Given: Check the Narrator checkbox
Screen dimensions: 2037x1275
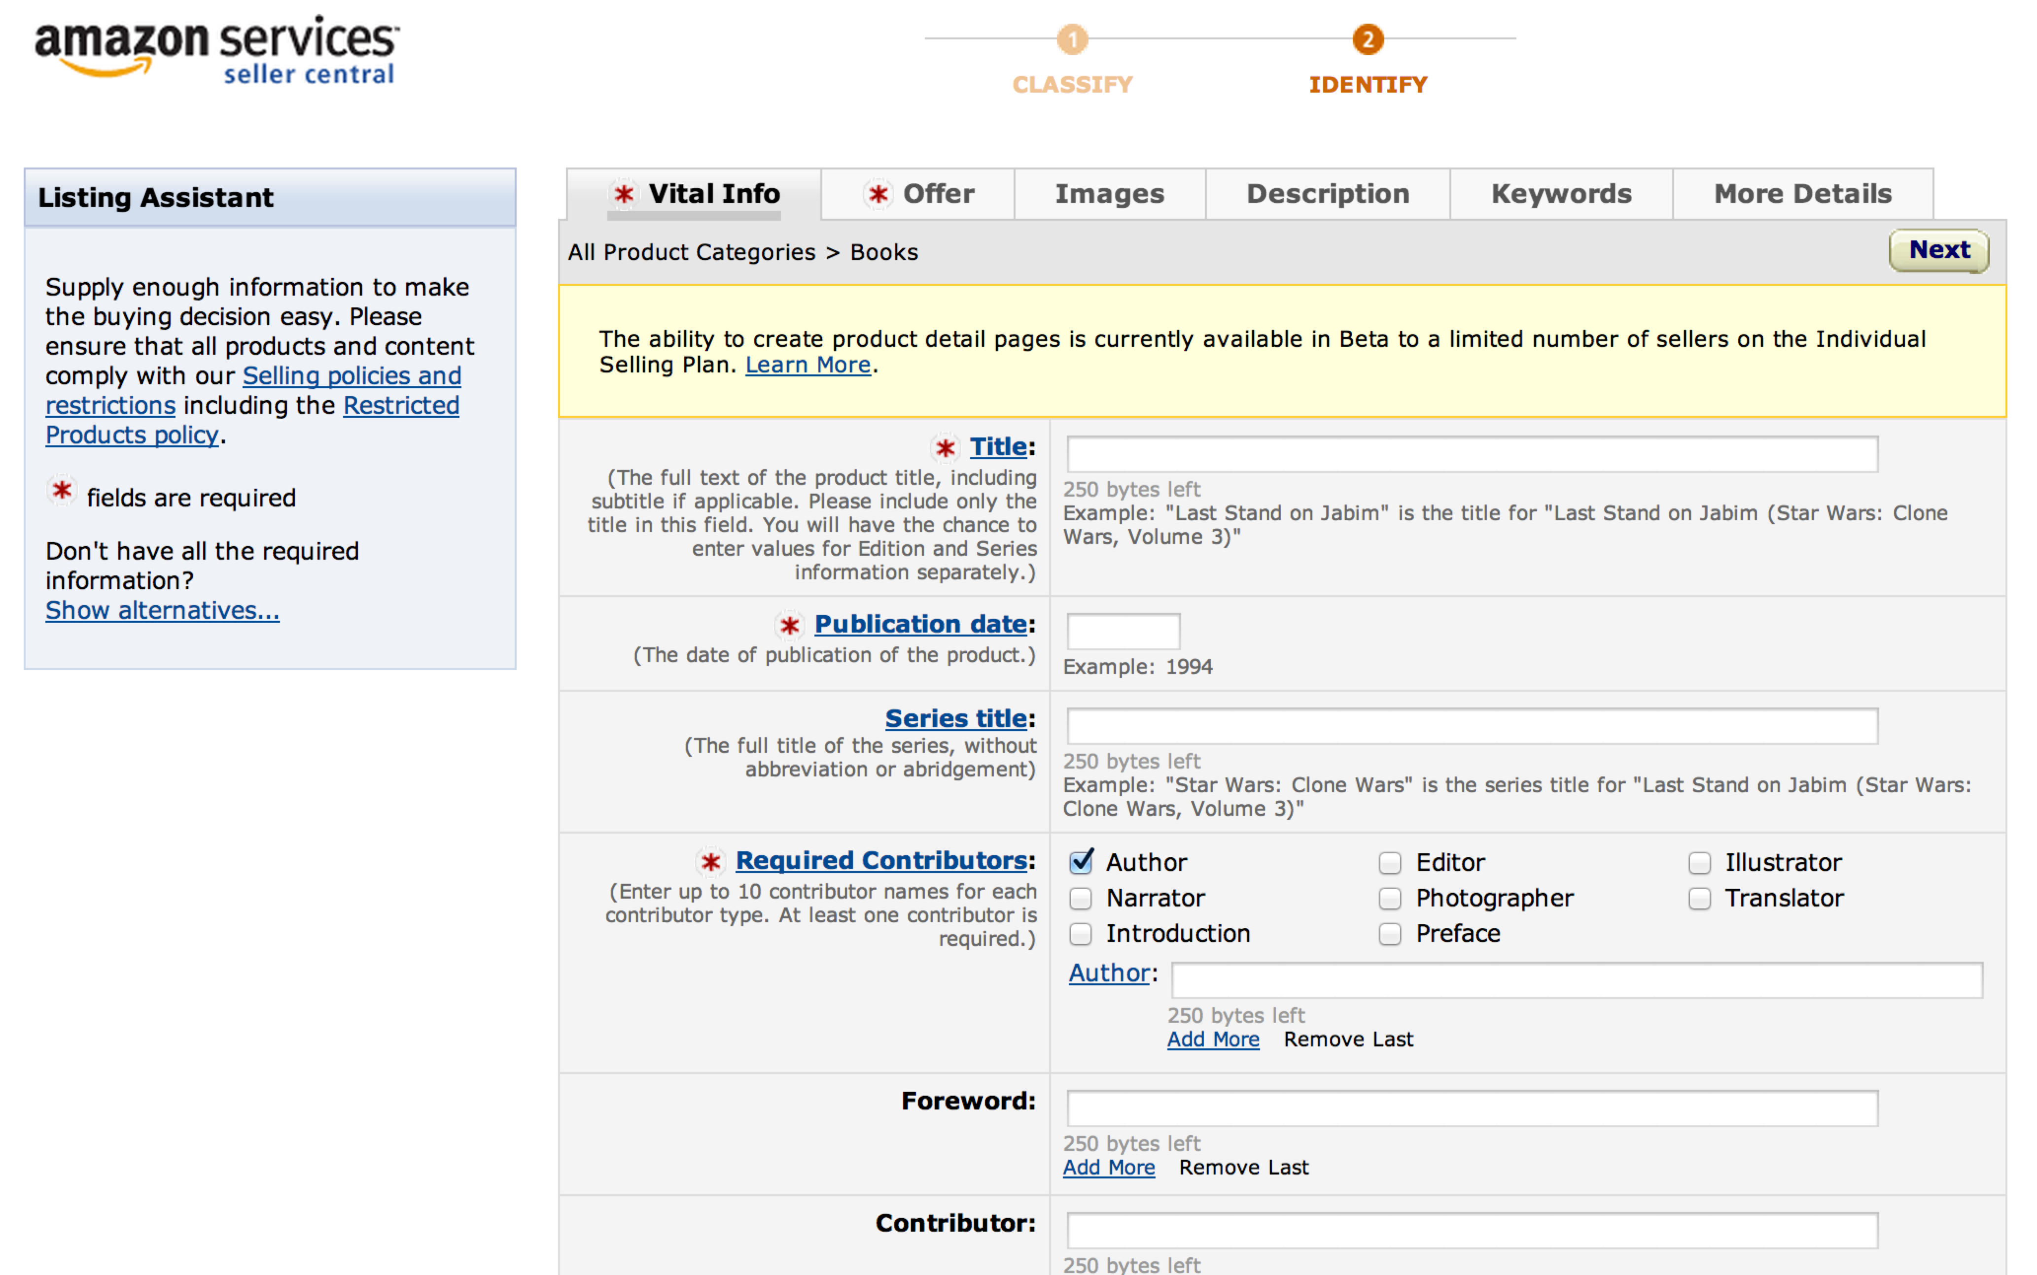Looking at the screenshot, I should click(1081, 898).
